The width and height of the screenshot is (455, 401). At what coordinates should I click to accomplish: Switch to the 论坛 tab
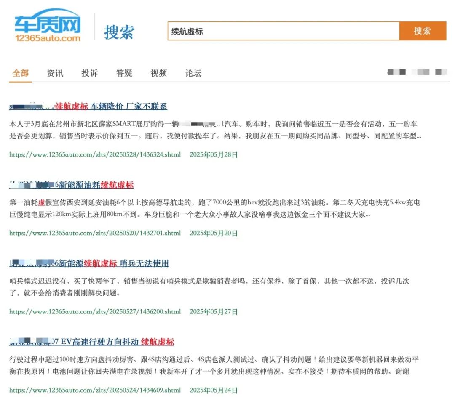[192, 73]
